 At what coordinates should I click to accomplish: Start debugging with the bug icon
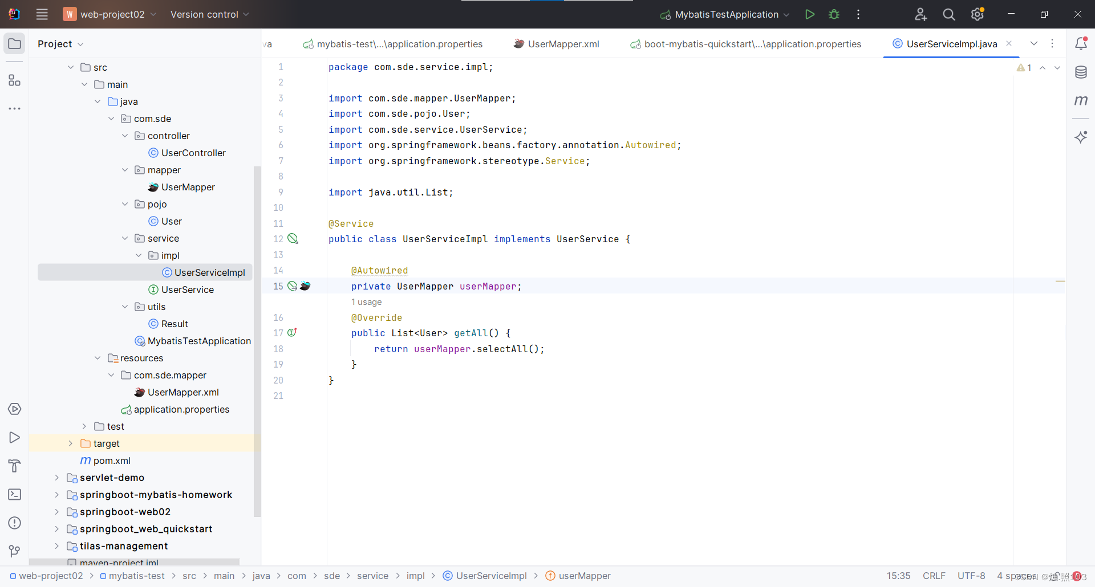coord(834,14)
